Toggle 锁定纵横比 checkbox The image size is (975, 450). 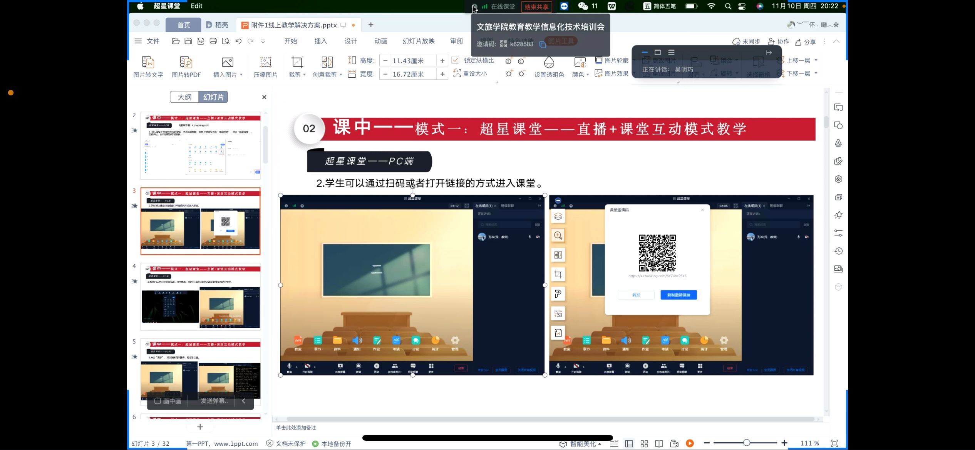(x=455, y=60)
